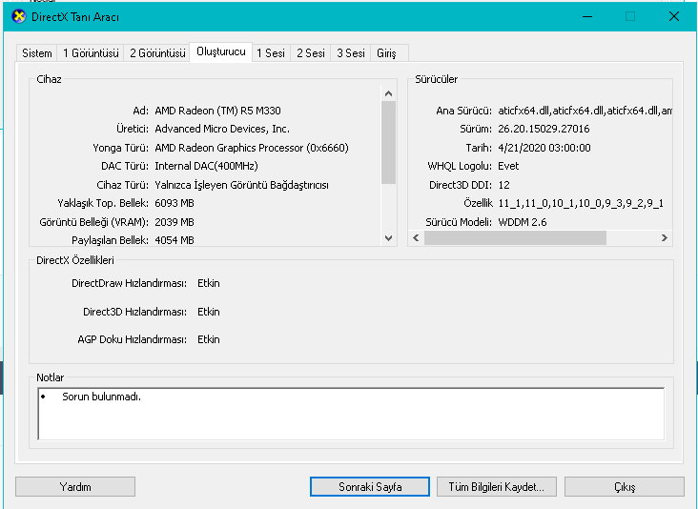Click the Advanced Micro Devices, Inc. value

click(x=222, y=129)
